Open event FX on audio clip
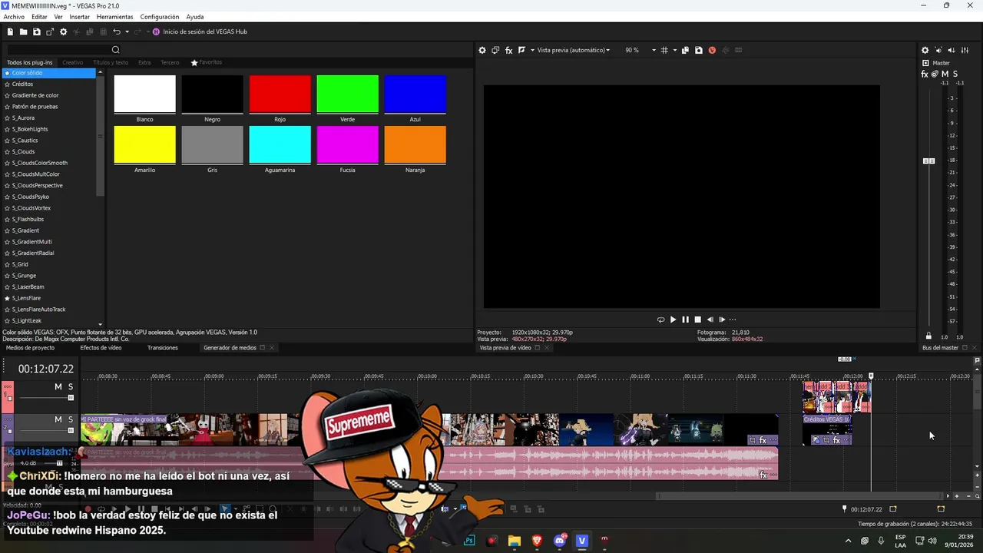 coord(763,475)
